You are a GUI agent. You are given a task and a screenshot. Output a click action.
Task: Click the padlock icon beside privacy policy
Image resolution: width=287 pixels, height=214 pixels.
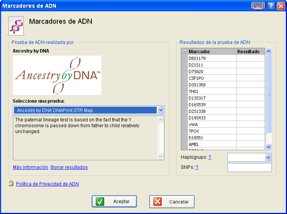point(11,184)
